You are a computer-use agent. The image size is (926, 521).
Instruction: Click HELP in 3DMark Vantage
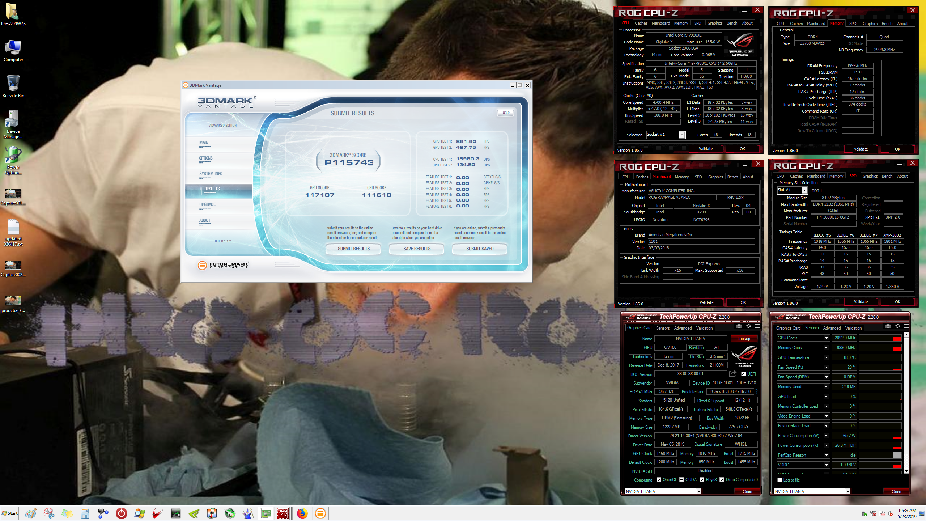click(x=505, y=113)
